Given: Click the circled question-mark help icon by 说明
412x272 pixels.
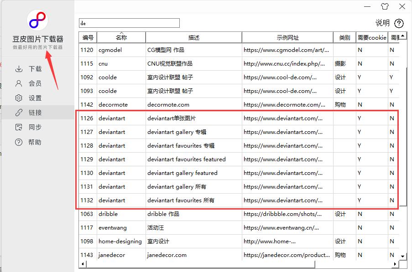Looking at the screenshot, I should tap(399, 23).
